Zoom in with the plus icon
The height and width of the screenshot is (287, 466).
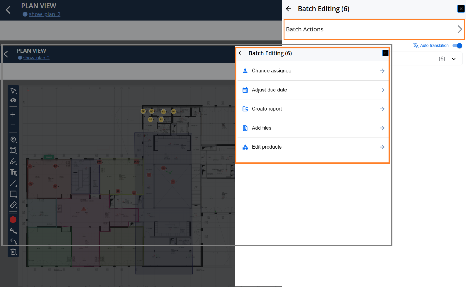13,115
